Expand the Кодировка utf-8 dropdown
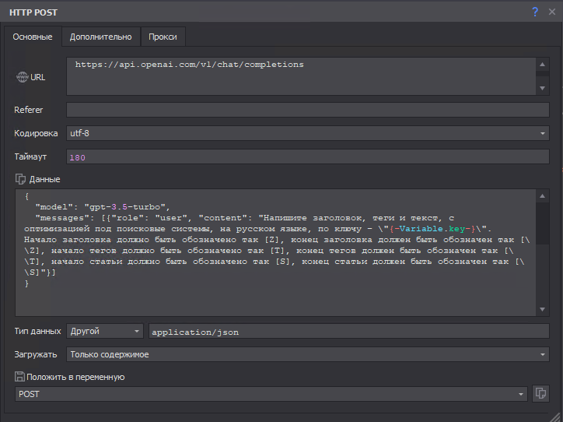This screenshot has width=563, height=422. tap(308, 133)
